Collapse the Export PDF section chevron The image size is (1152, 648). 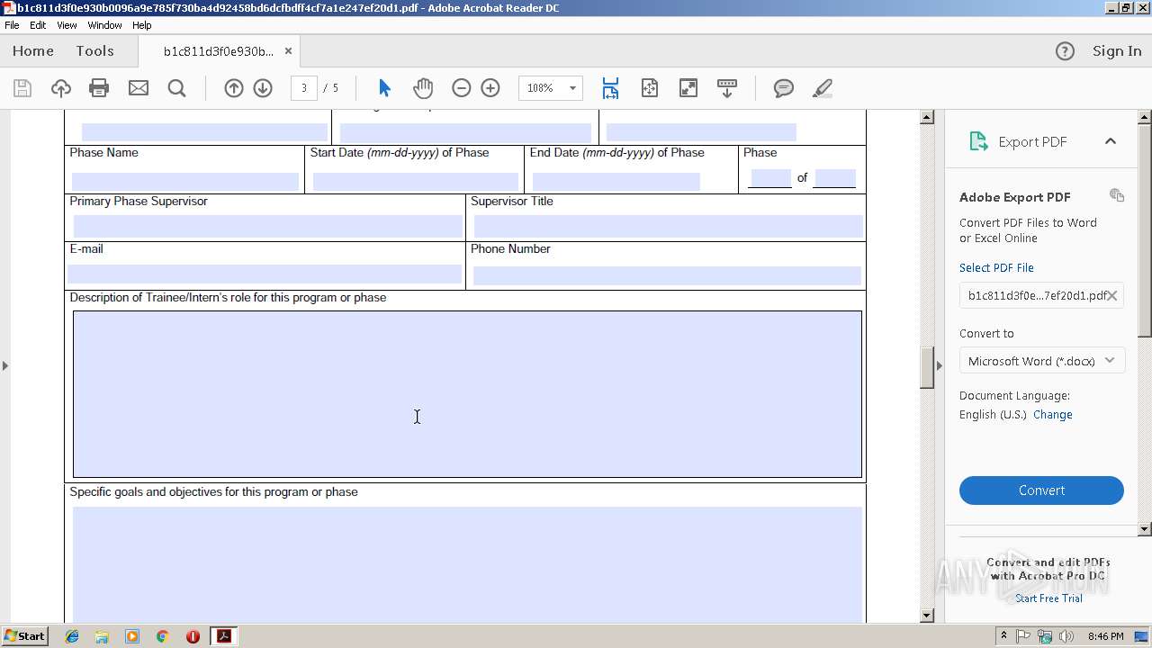pos(1111,141)
